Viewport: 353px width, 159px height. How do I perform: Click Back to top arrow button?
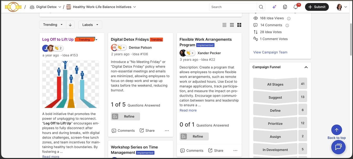coord(336,130)
